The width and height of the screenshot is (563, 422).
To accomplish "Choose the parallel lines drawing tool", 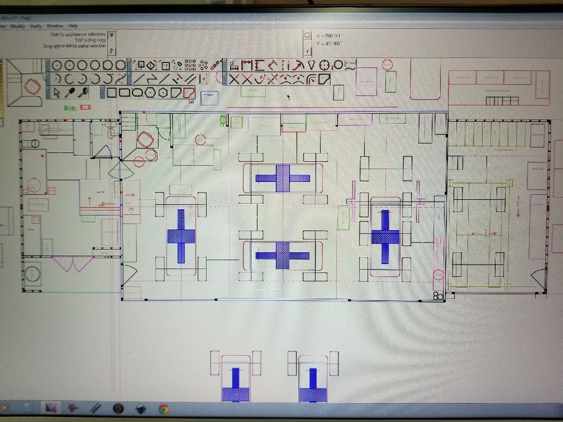I will point(190,79).
